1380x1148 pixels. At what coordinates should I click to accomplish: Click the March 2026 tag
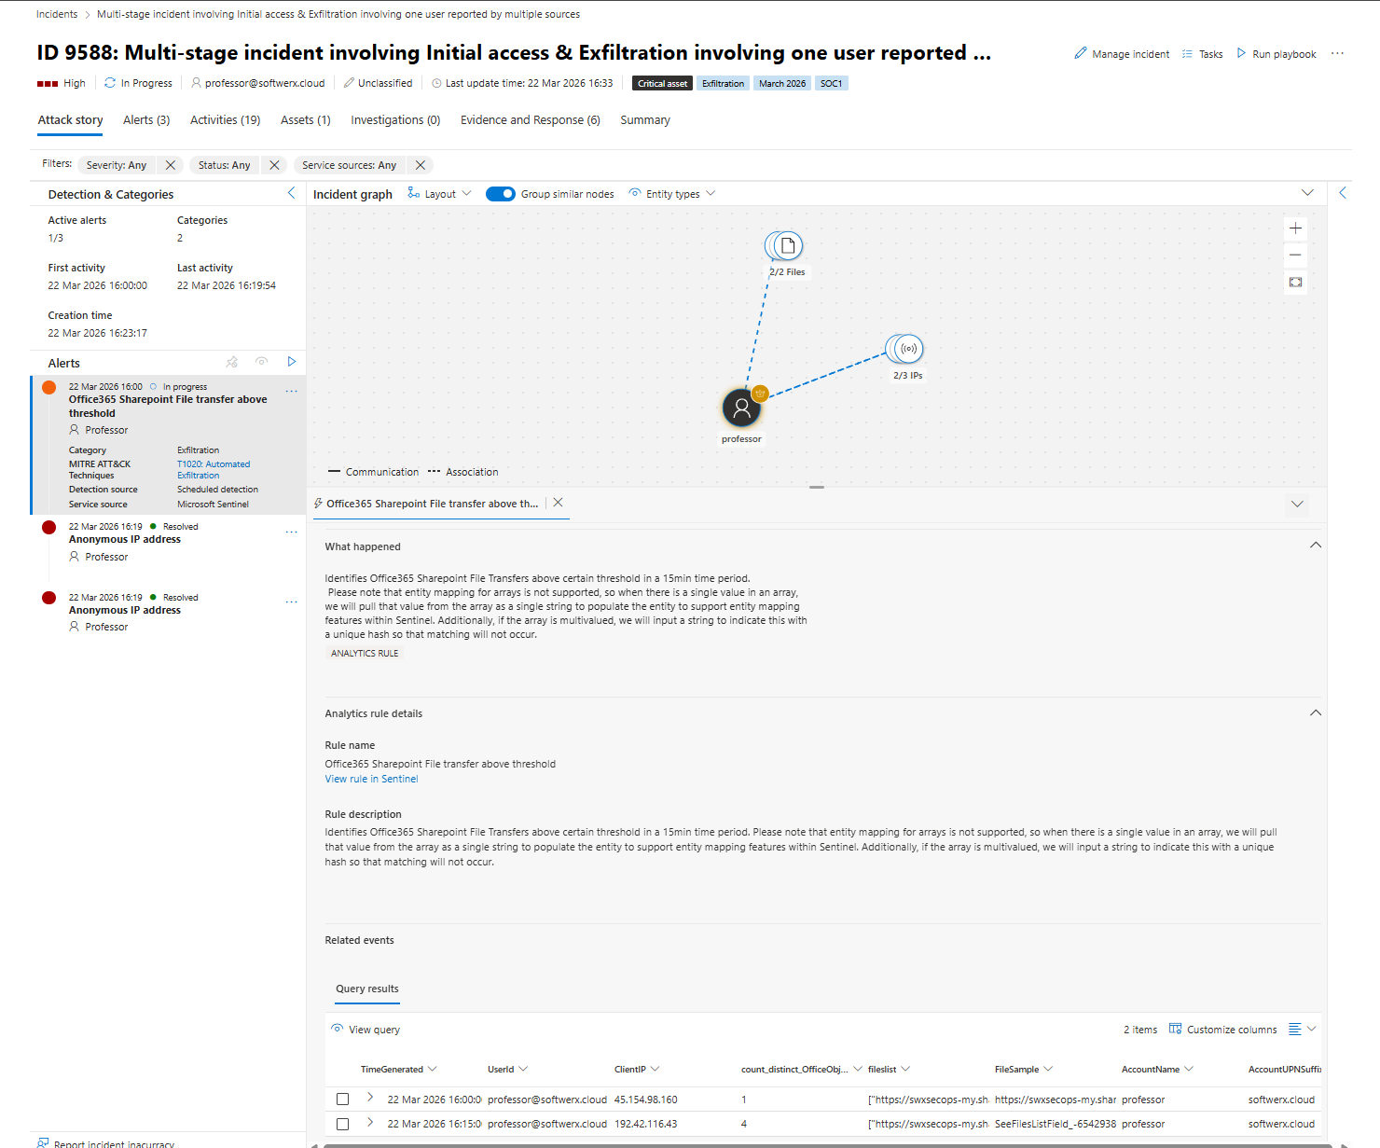click(x=782, y=83)
